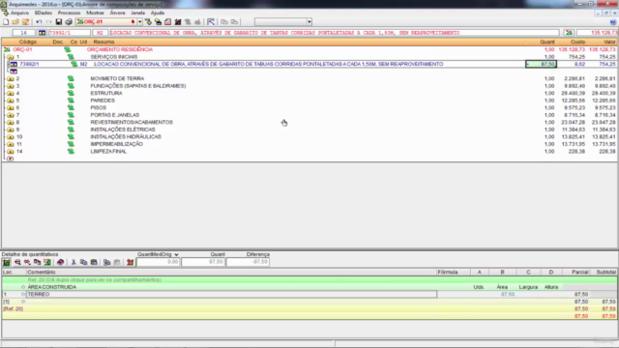
Task: Click the dark red building toolbar icon
Action: click(x=178, y=22)
